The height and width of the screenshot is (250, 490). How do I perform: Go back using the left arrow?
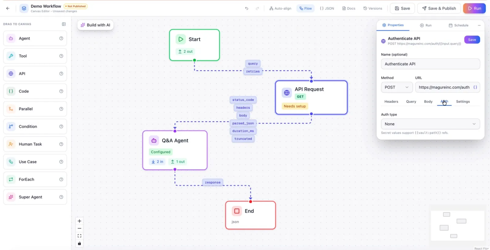8,8
